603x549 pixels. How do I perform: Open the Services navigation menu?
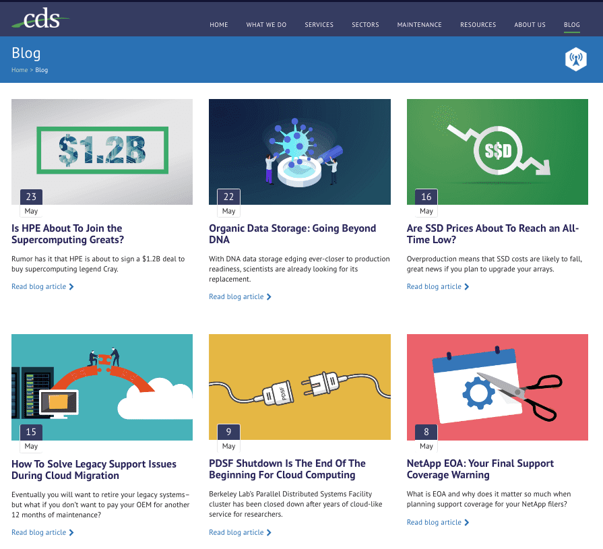319,25
